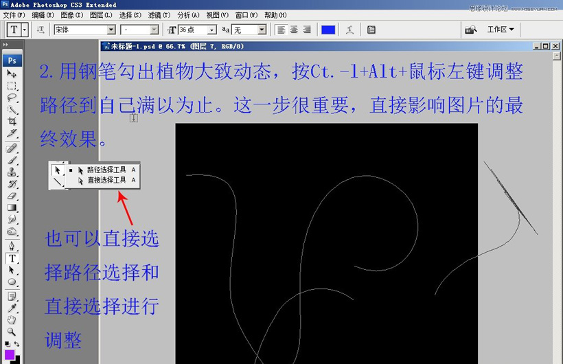Select the Eraser tool
This screenshot has height=364, width=563.
pos(12,196)
